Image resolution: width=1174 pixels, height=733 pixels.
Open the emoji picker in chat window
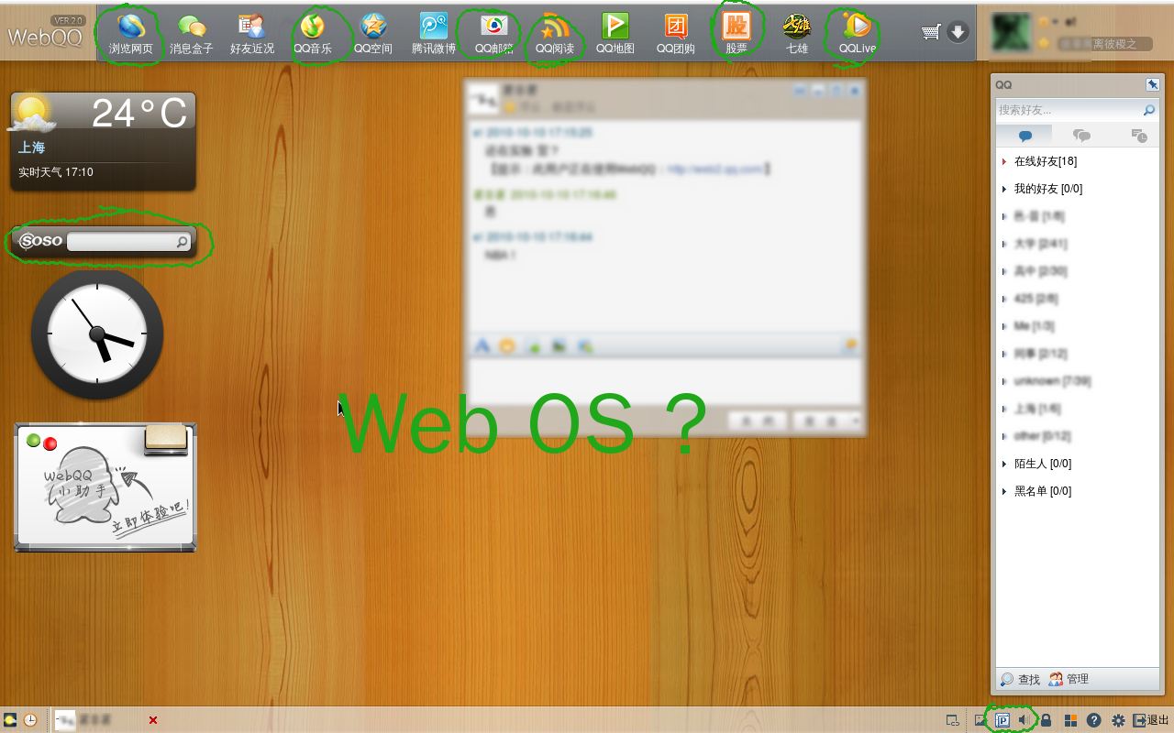506,345
